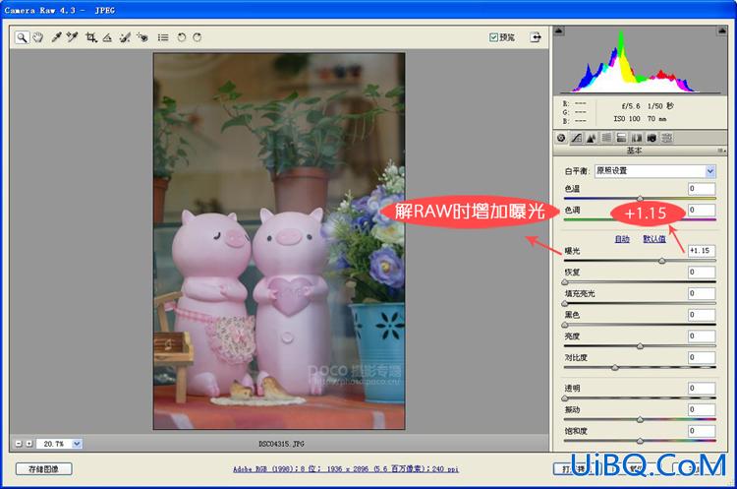This screenshot has width=737, height=489.
Task: Select the Color Sampler tool
Action: (x=72, y=37)
